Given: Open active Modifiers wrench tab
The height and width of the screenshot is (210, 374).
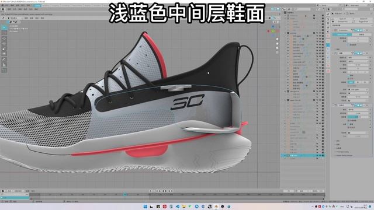Looking at the screenshot, I should (328, 45).
